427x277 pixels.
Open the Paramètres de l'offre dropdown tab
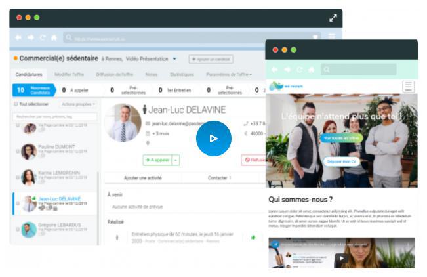pos(229,74)
